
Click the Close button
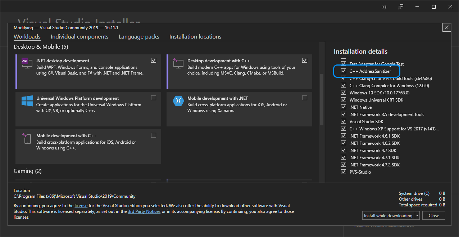coord(434,216)
